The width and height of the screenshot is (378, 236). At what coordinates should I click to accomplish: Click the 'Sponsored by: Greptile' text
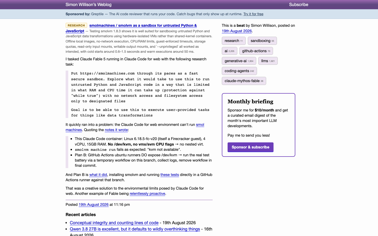tap(85, 14)
